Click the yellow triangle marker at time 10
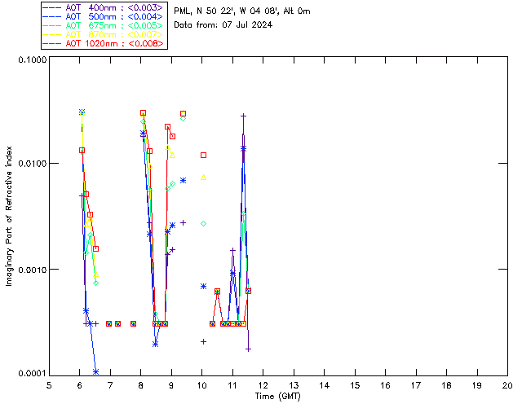 point(203,178)
